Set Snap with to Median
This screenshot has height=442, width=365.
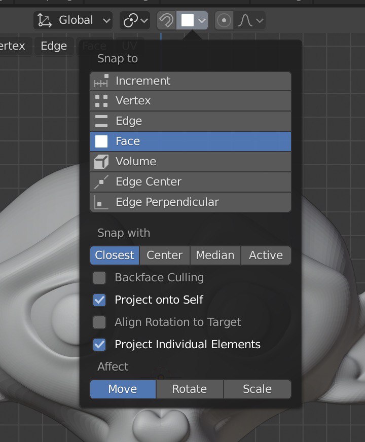pyautogui.click(x=215, y=255)
